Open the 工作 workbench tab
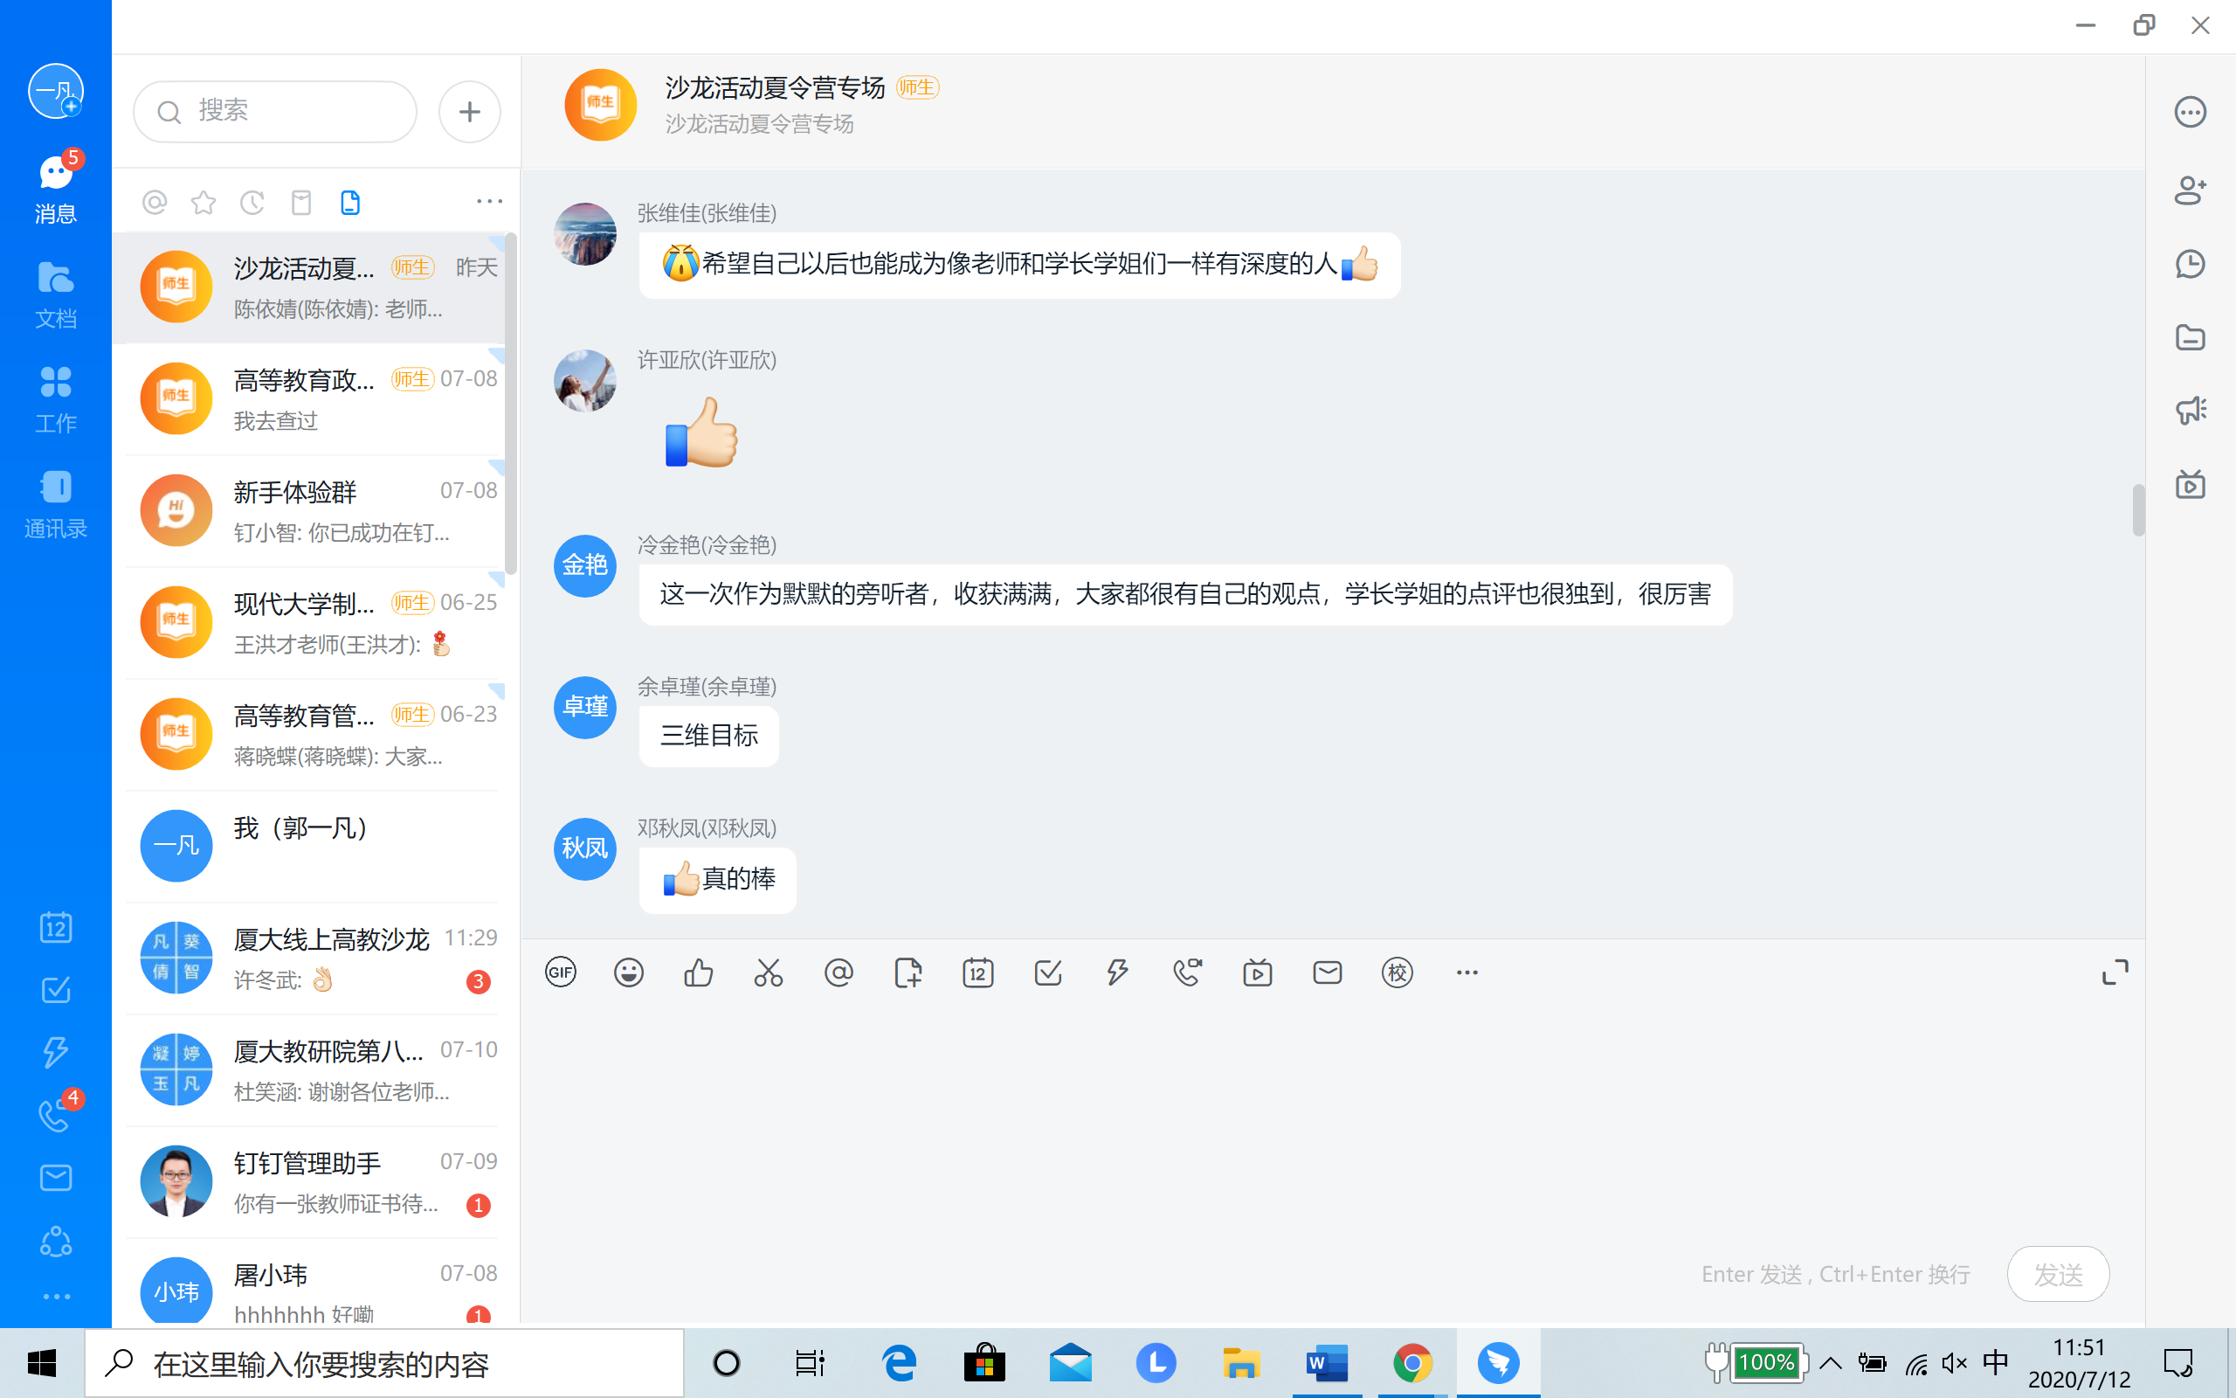The height and width of the screenshot is (1398, 2236). pos(55,399)
